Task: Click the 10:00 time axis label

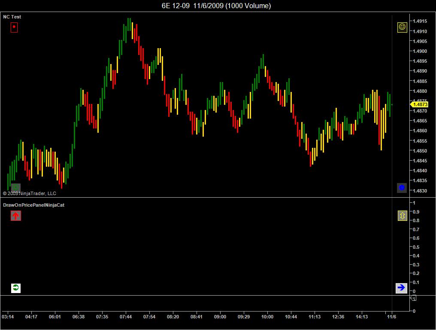Action: (x=267, y=317)
